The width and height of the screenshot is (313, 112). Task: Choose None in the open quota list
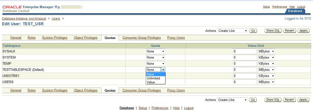pos(155,74)
